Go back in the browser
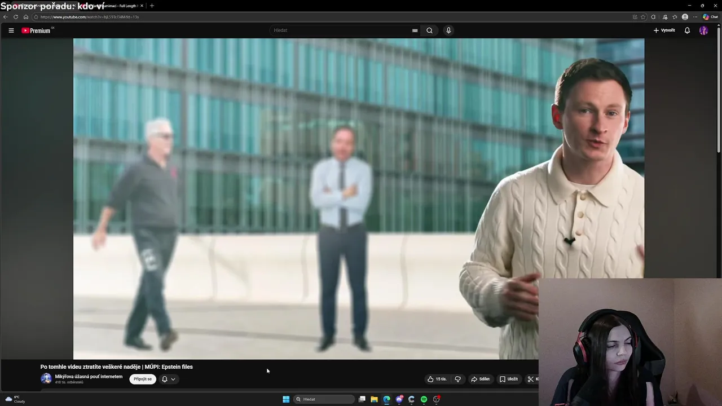The image size is (722, 406). (6, 17)
